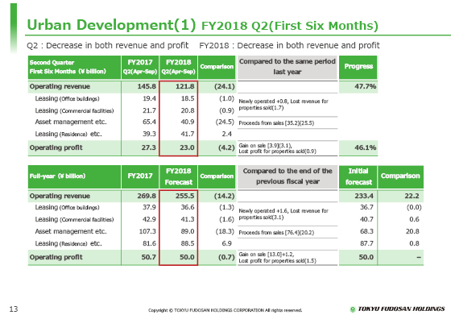Viewport: 451px width, 319px height.
Task: Click 'Compared to the same period last year' header
Action: pos(288,68)
